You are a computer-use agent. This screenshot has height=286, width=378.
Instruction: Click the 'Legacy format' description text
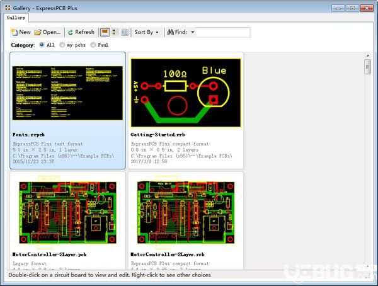pyautogui.click(x=30, y=263)
